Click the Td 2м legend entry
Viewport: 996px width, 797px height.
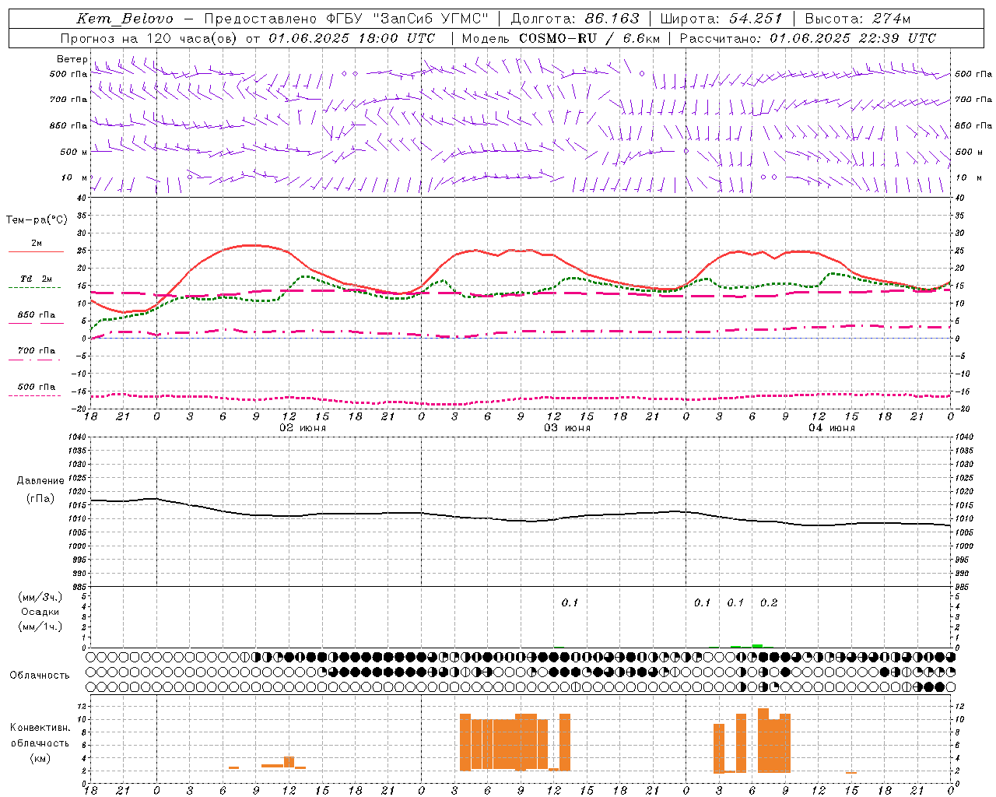[36, 283]
